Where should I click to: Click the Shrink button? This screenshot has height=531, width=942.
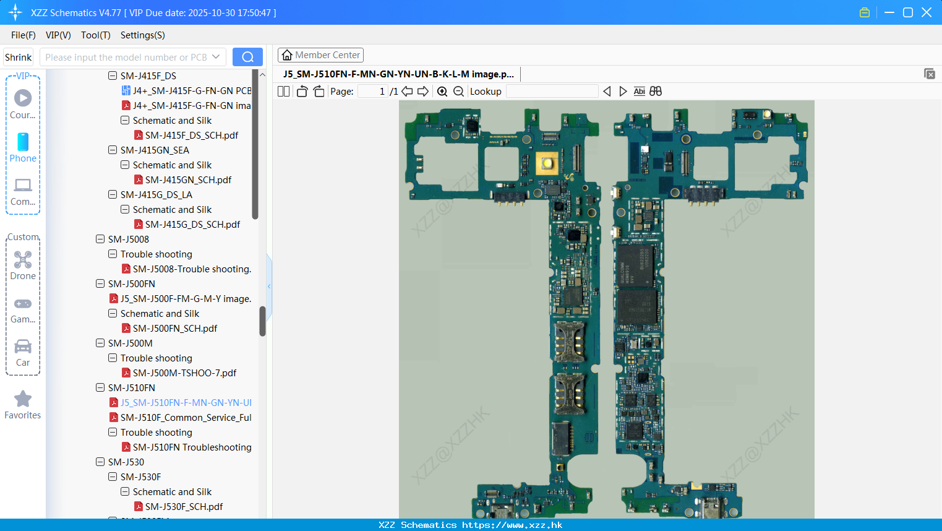pos(18,57)
